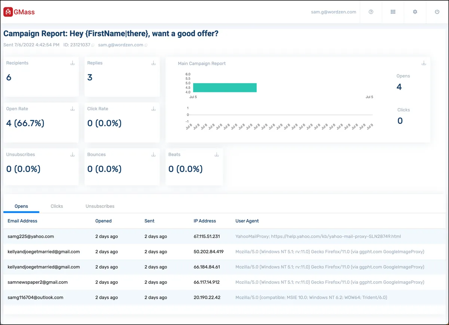Switch to the Unsubscribes tab
The width and height of the screenshot is (449, 325).
click(x=100, y=206)
